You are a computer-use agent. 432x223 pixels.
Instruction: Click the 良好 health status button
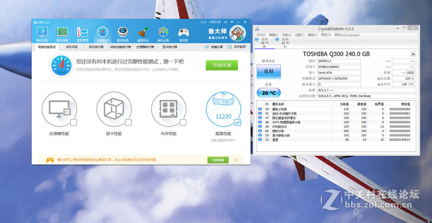click(268, 72)
